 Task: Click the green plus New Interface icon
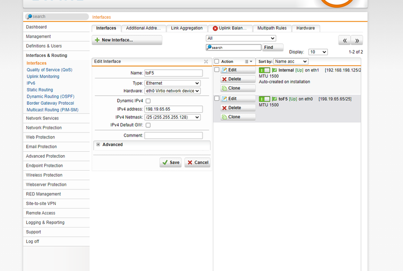click(97, 40)
